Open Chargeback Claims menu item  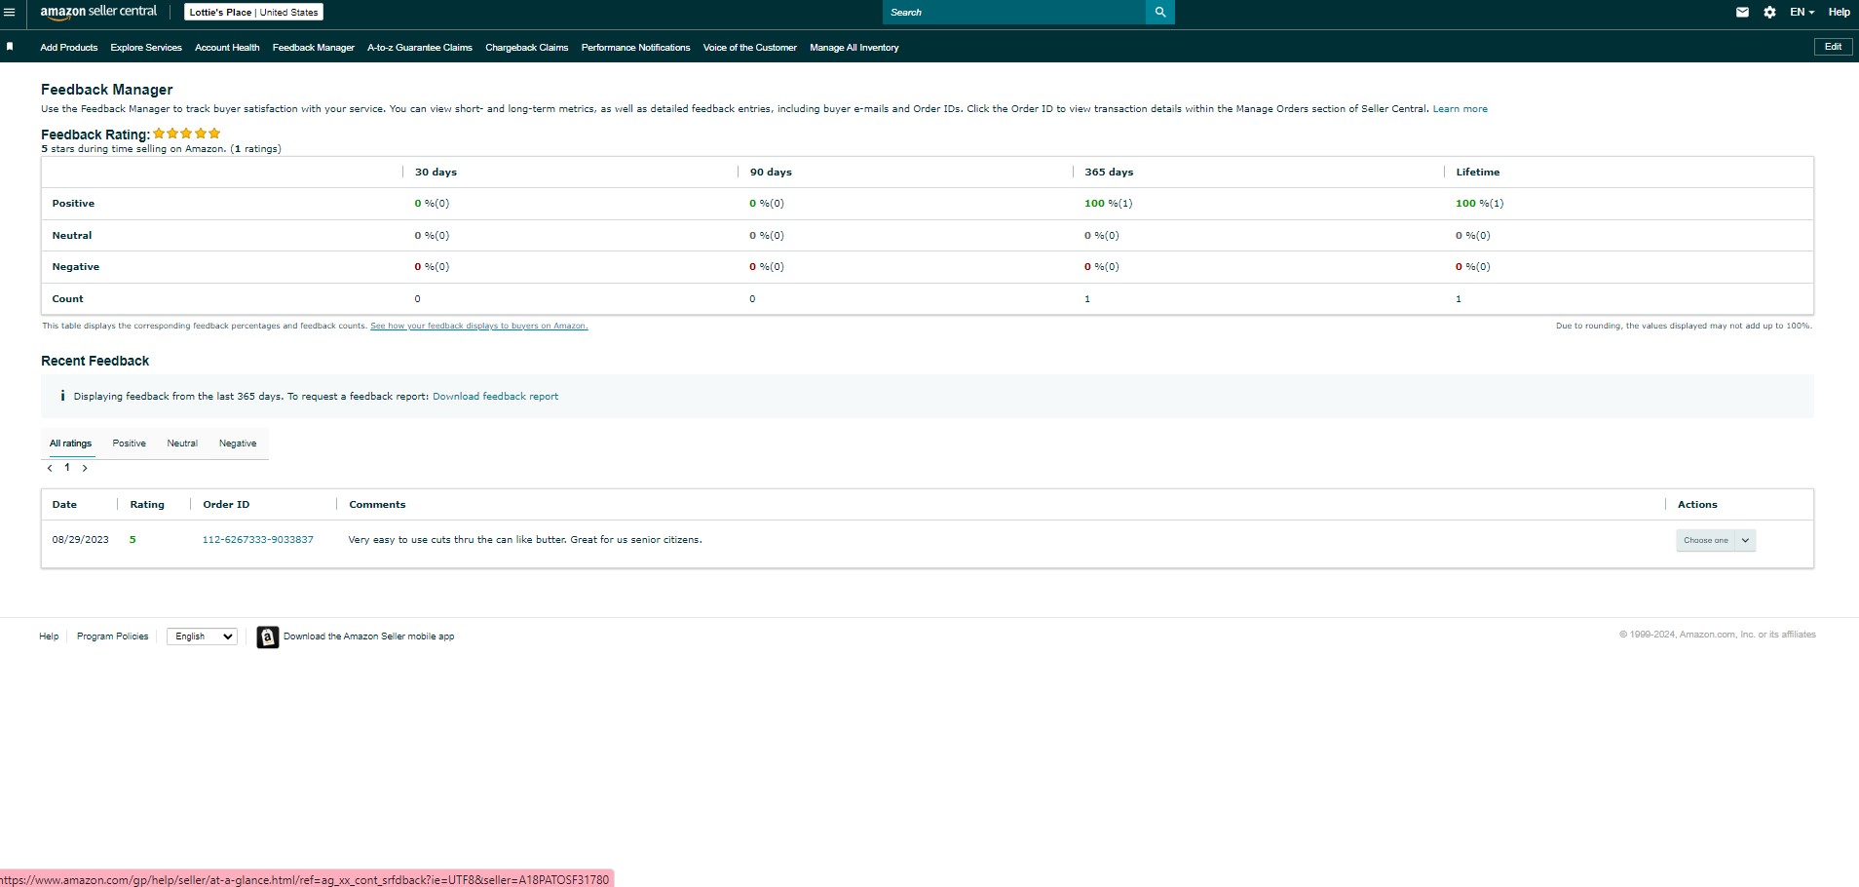(x=527, y=48)
